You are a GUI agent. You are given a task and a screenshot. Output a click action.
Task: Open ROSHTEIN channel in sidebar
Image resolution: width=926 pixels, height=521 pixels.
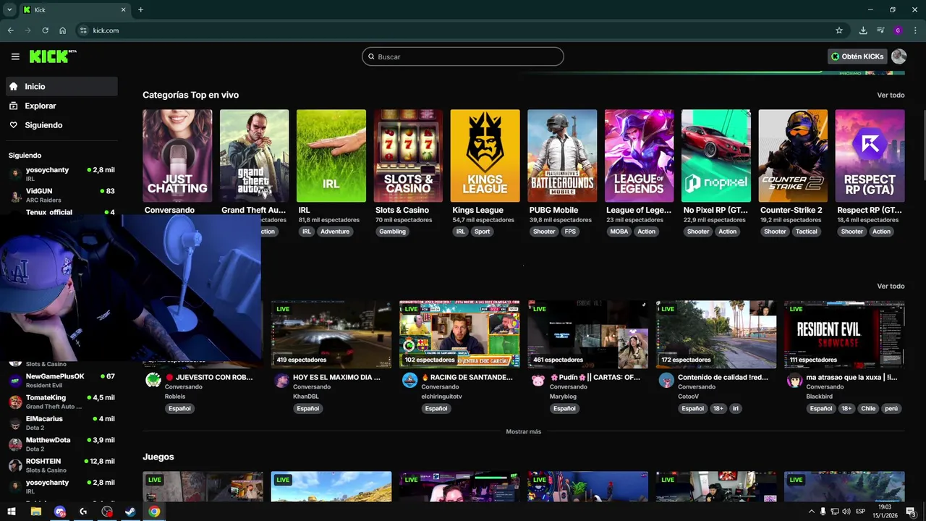click(61, 465)
